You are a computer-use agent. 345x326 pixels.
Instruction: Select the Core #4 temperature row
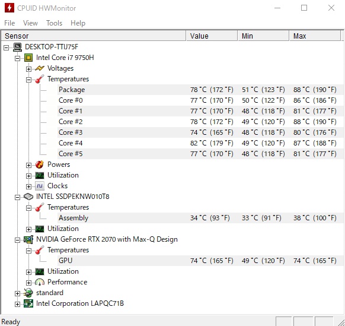pyautogui.click(x=201, y=143)
